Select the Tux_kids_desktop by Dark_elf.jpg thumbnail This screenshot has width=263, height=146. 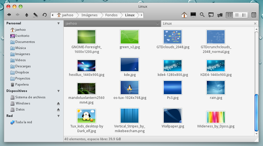86,116
